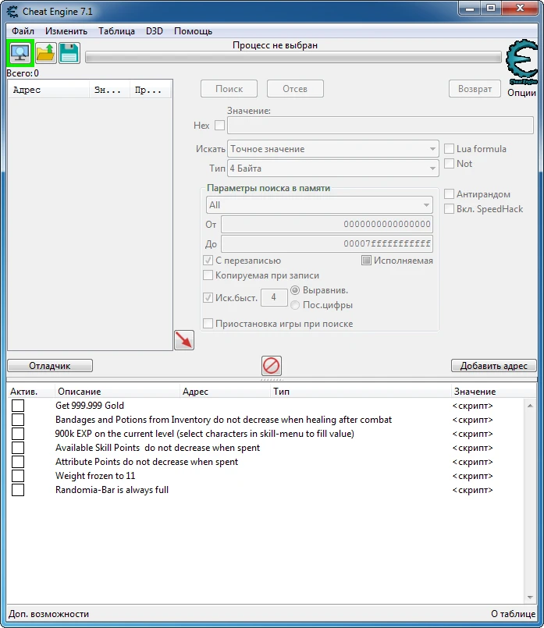Open the process selection monitor icon

(x=20, y=53)
